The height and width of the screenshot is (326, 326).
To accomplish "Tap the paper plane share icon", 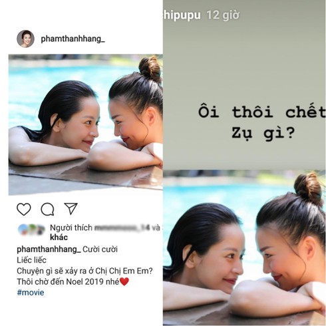I will [71, 208].
